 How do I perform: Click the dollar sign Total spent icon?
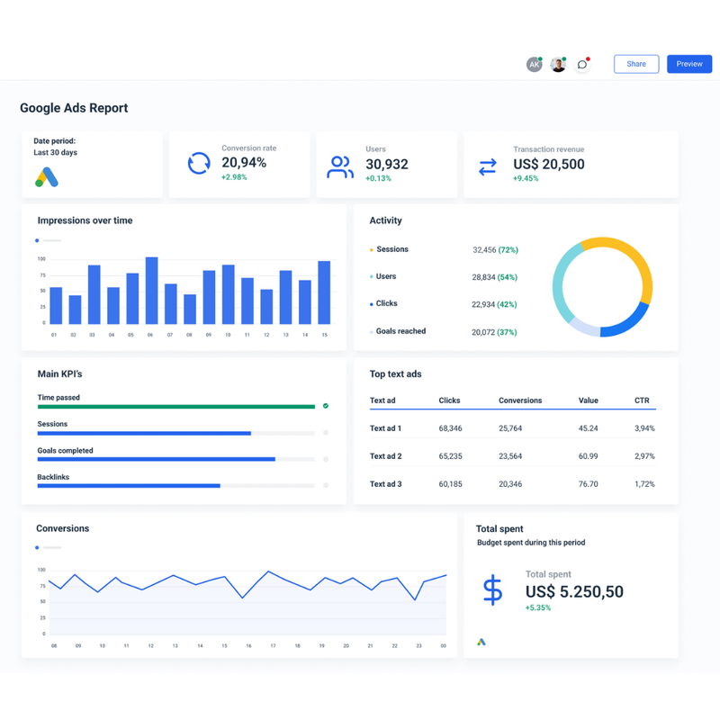492,590
